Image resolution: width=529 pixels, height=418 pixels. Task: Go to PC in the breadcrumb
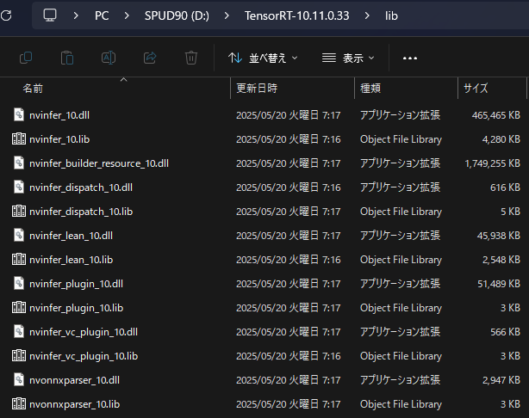(102, 15)
